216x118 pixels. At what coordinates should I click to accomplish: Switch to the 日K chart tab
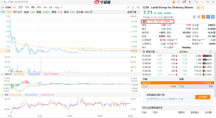pyautogui.click(x=27, y=7)
